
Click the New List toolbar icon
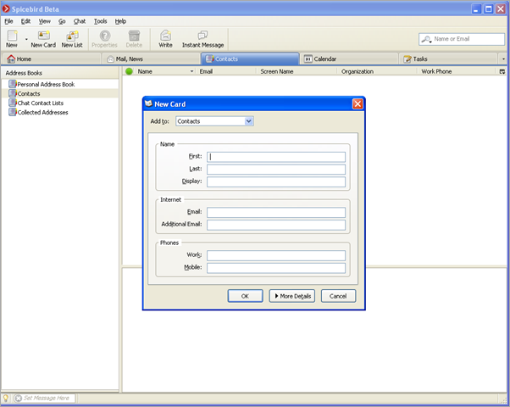pyautogui.click(x=72, y=36)
